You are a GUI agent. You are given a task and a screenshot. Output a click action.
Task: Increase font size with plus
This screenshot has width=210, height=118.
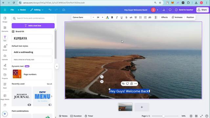tap(103, 17)
